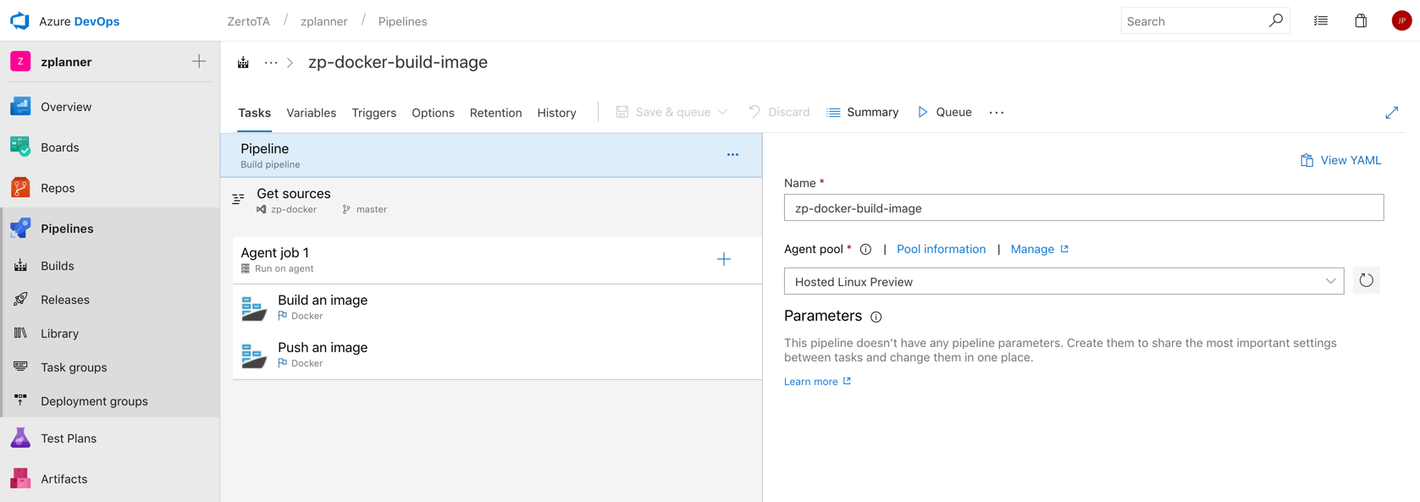Open the JP user profile avatar
Screen dimensions: 1420x502
[x=1401, y=21]
